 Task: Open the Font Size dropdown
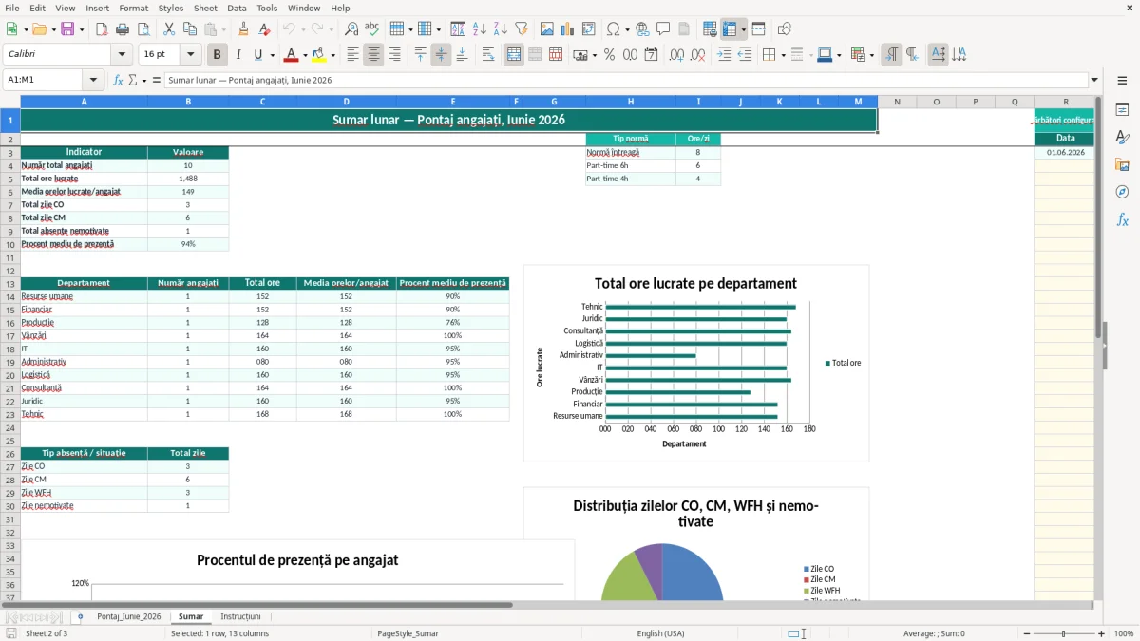tap(191, 55)
